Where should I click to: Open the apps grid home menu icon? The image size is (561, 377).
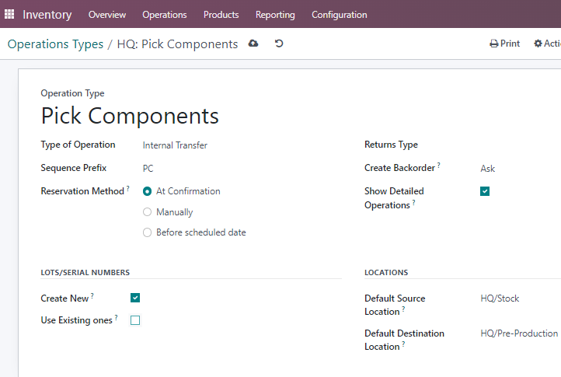pos(9,14)
